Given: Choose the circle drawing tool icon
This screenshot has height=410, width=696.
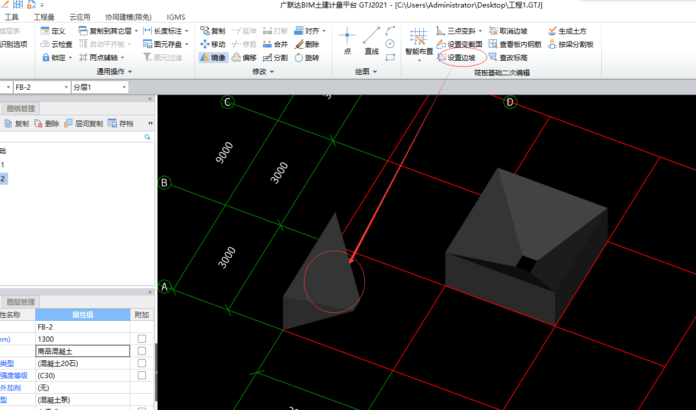Looking at the screenshot, I should [x=390, y=43].
